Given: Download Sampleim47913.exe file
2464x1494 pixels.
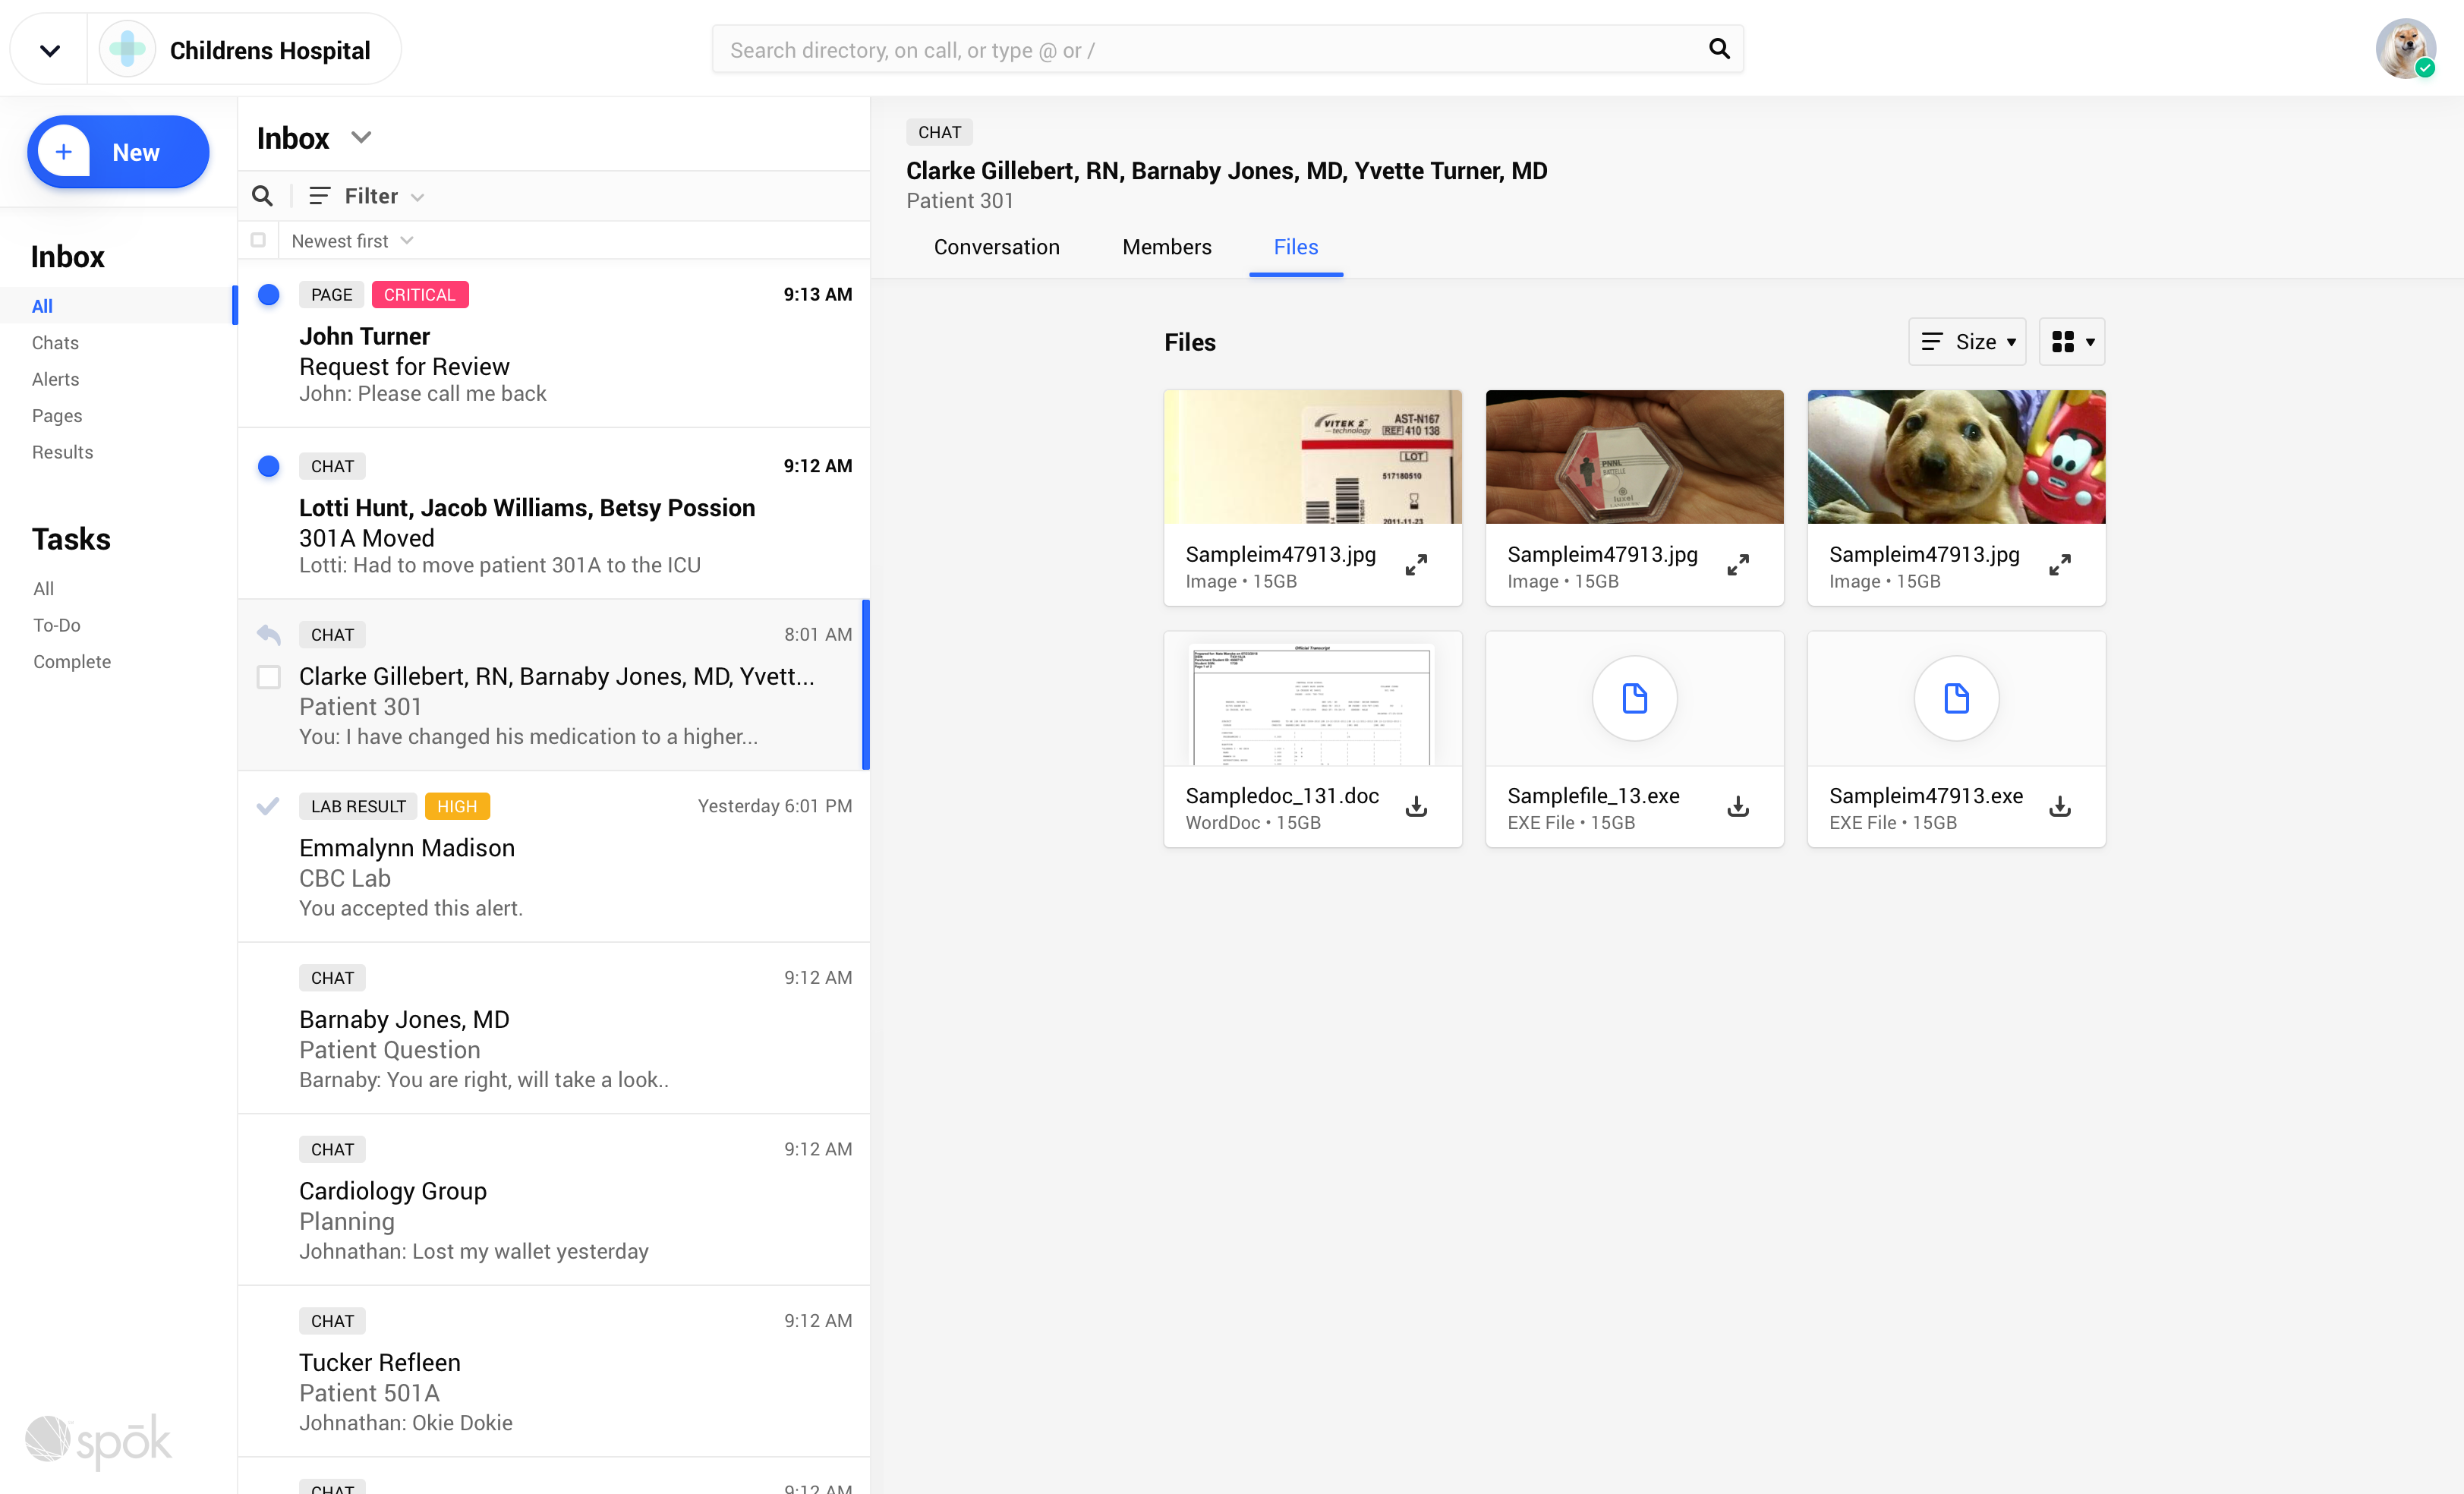Looking at the screenshot, I should point(2060,806).
